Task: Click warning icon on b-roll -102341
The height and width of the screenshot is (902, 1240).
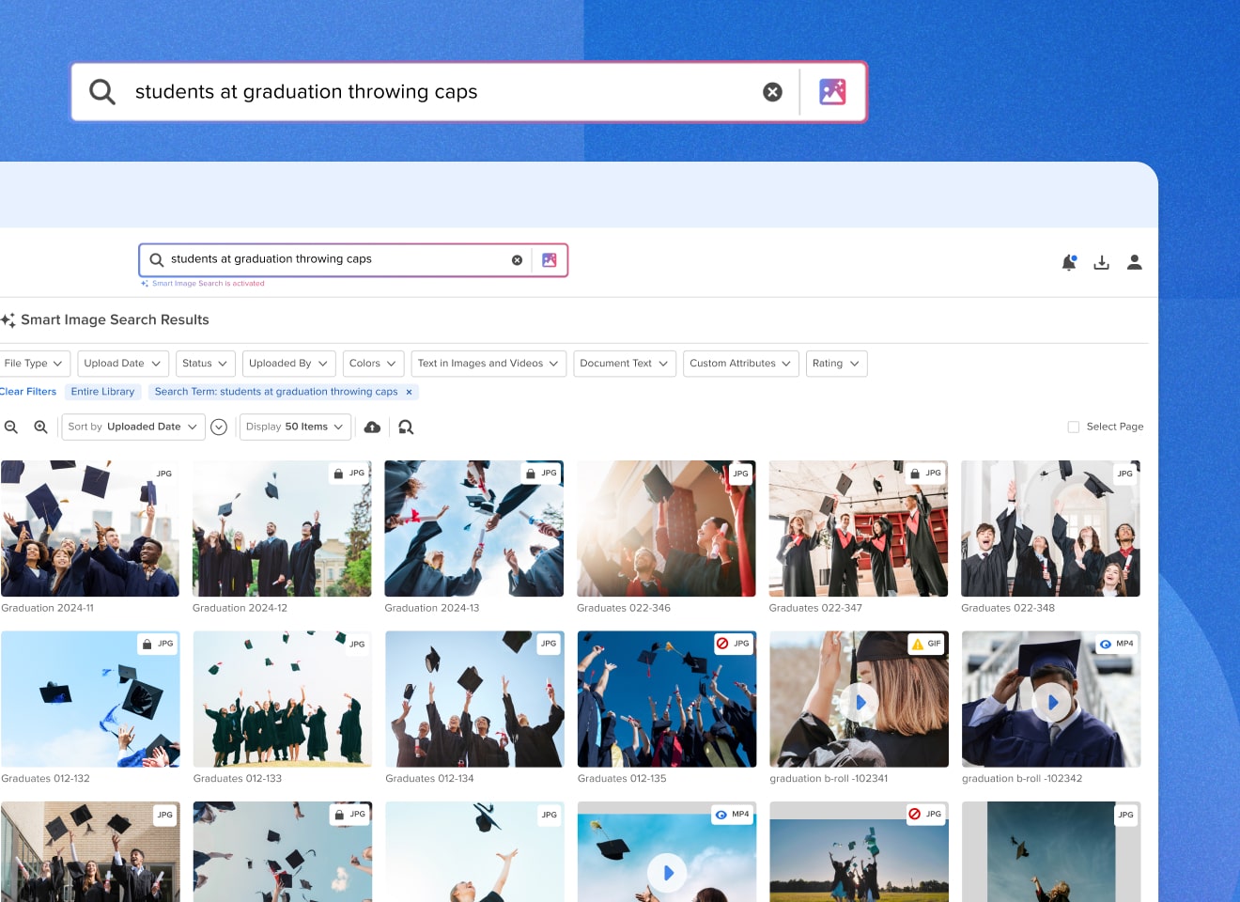Action: (918, 644)
